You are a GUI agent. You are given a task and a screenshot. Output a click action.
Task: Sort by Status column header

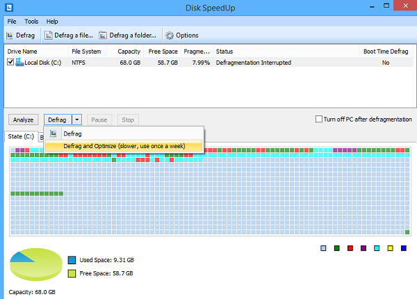pos(286,51)
